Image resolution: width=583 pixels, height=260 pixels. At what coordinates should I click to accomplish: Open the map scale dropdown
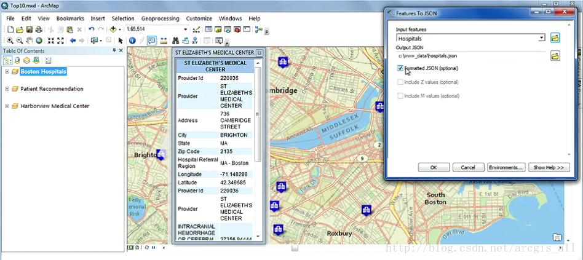(x=185, y=29)
